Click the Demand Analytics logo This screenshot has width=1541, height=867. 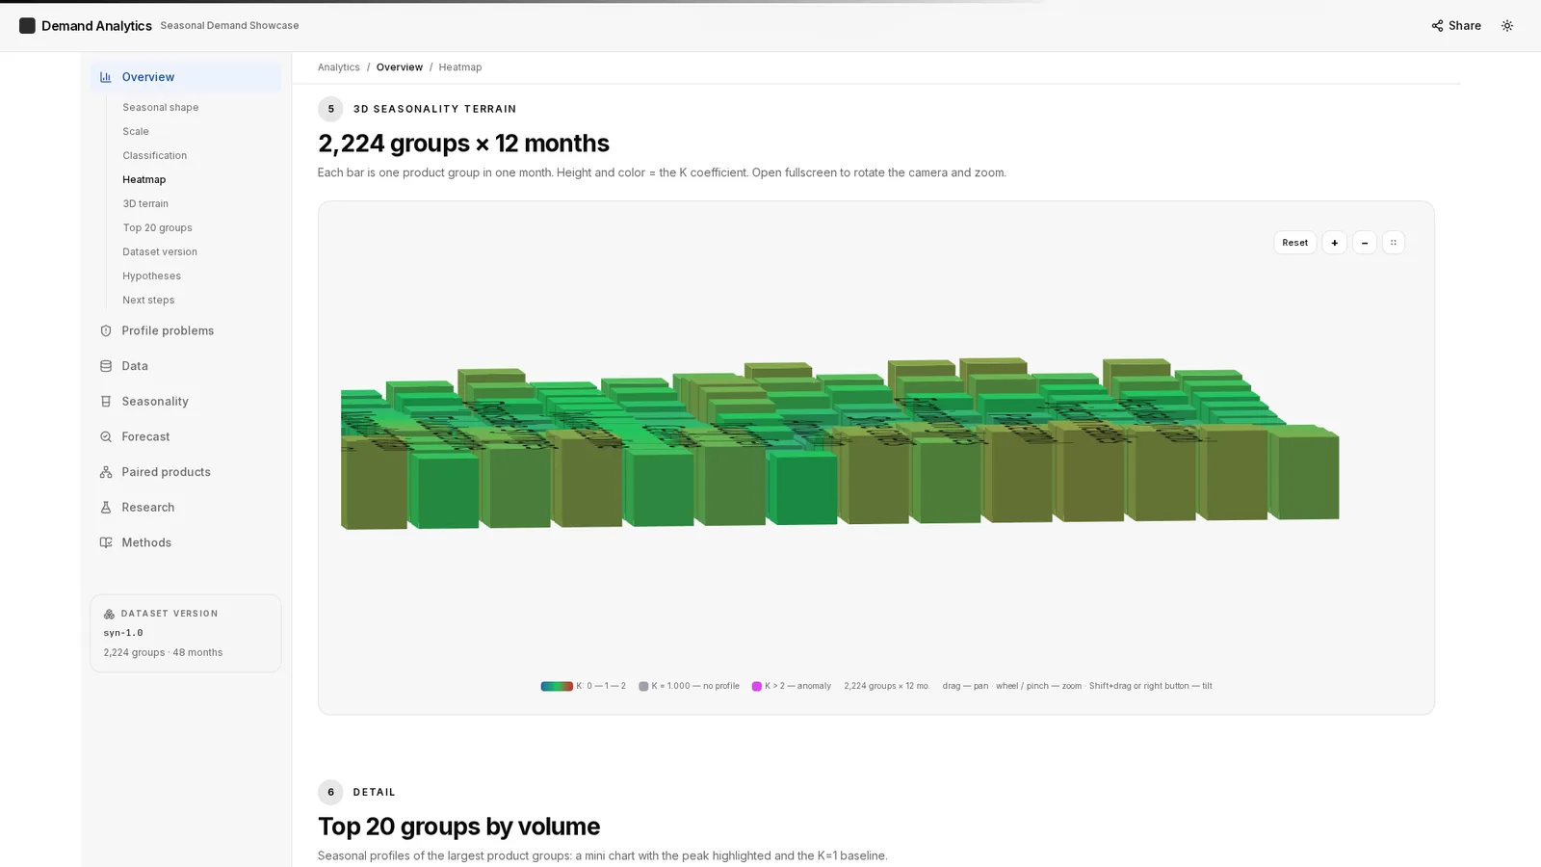click(x=27, y=26)
